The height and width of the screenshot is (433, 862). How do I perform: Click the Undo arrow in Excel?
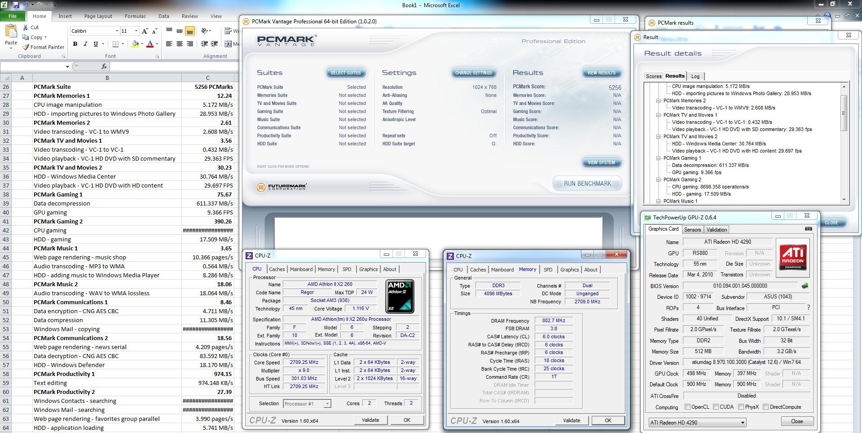coord(26,5)
